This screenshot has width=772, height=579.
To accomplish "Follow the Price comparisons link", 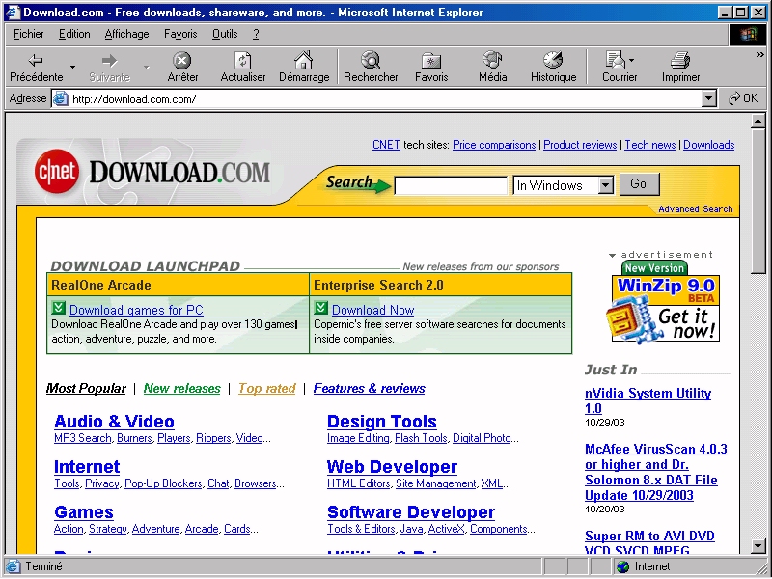I will pyautogui.click(x=494, y=145).
